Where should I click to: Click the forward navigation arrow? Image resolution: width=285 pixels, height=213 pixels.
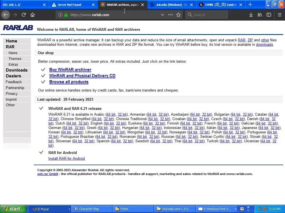15,15
